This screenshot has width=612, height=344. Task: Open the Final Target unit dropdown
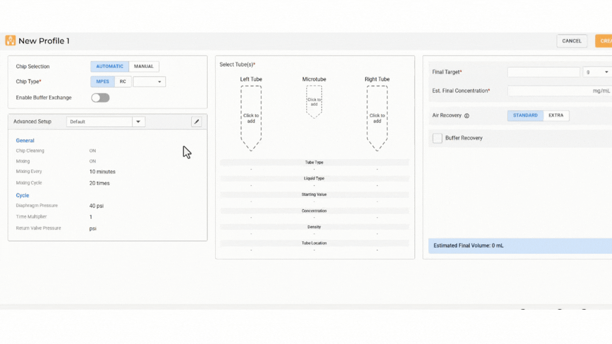[x=598, y=72]
